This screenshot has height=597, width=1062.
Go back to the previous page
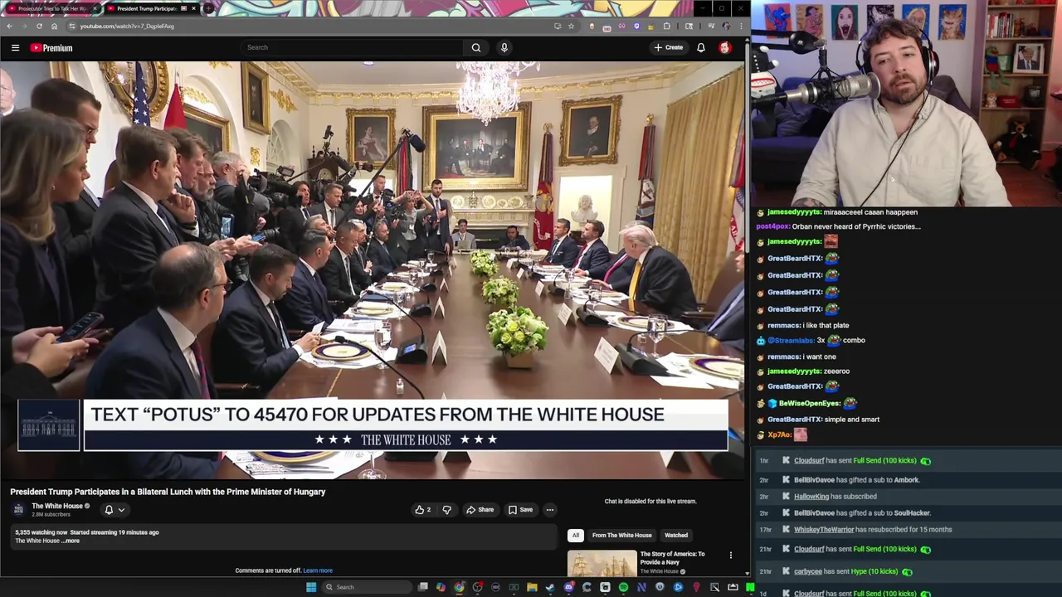coord(9,26)
